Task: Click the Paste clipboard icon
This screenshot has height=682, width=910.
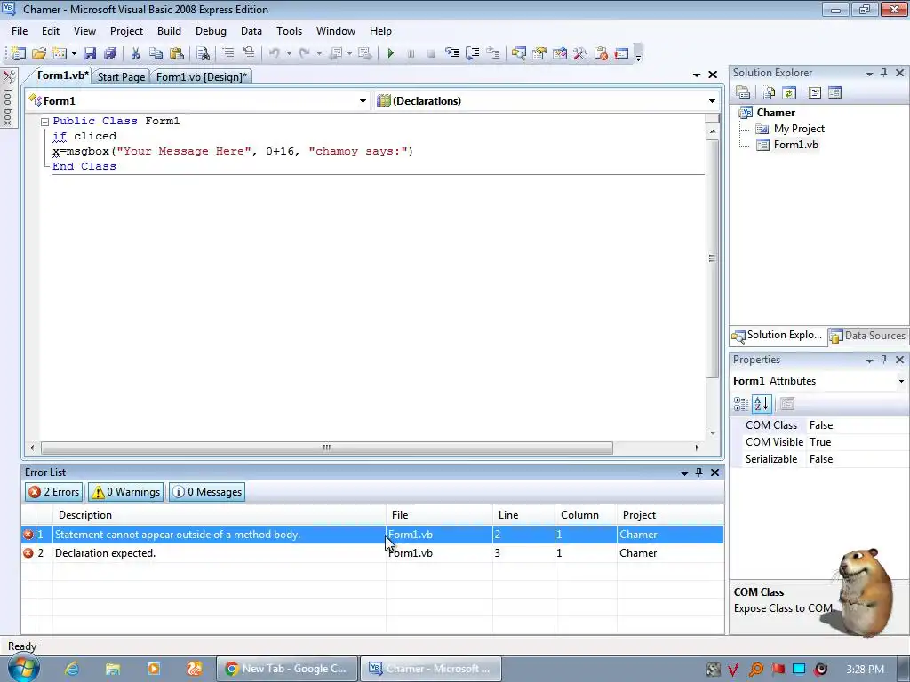Action: tap(177, 53)
